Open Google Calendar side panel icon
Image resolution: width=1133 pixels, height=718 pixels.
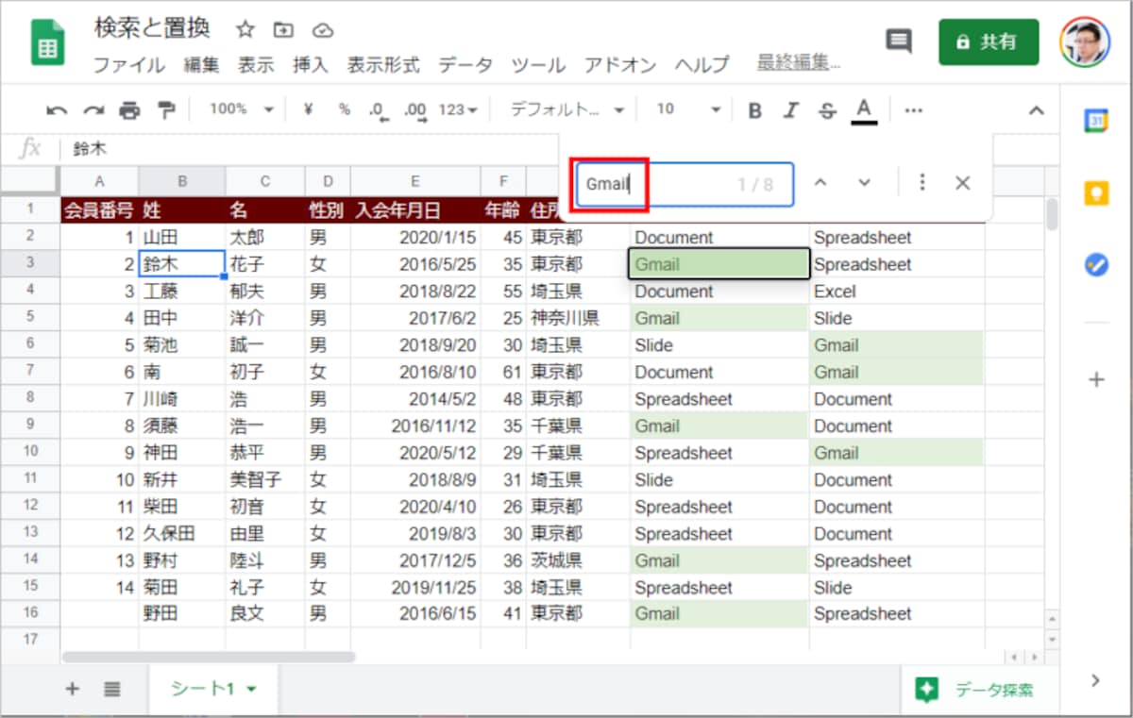(x=1096, y=122)
